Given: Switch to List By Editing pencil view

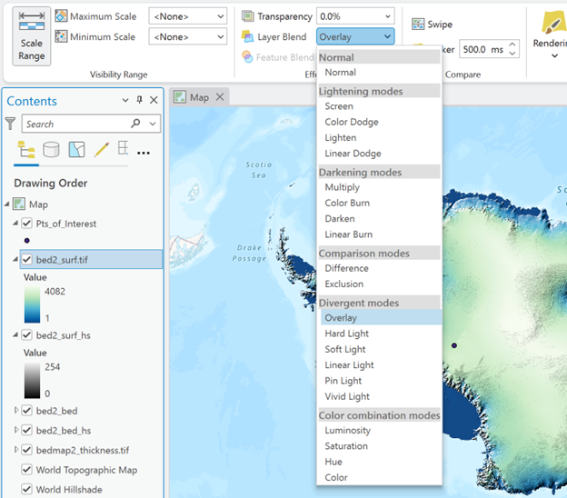Looking at the screenshot, I should click(102, 149).
